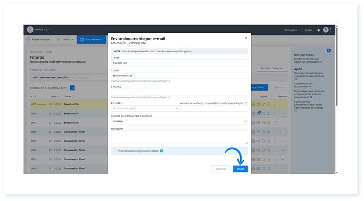
Task: Click the E-mail field with teste@estadios.pt
Action: (179, 75)
